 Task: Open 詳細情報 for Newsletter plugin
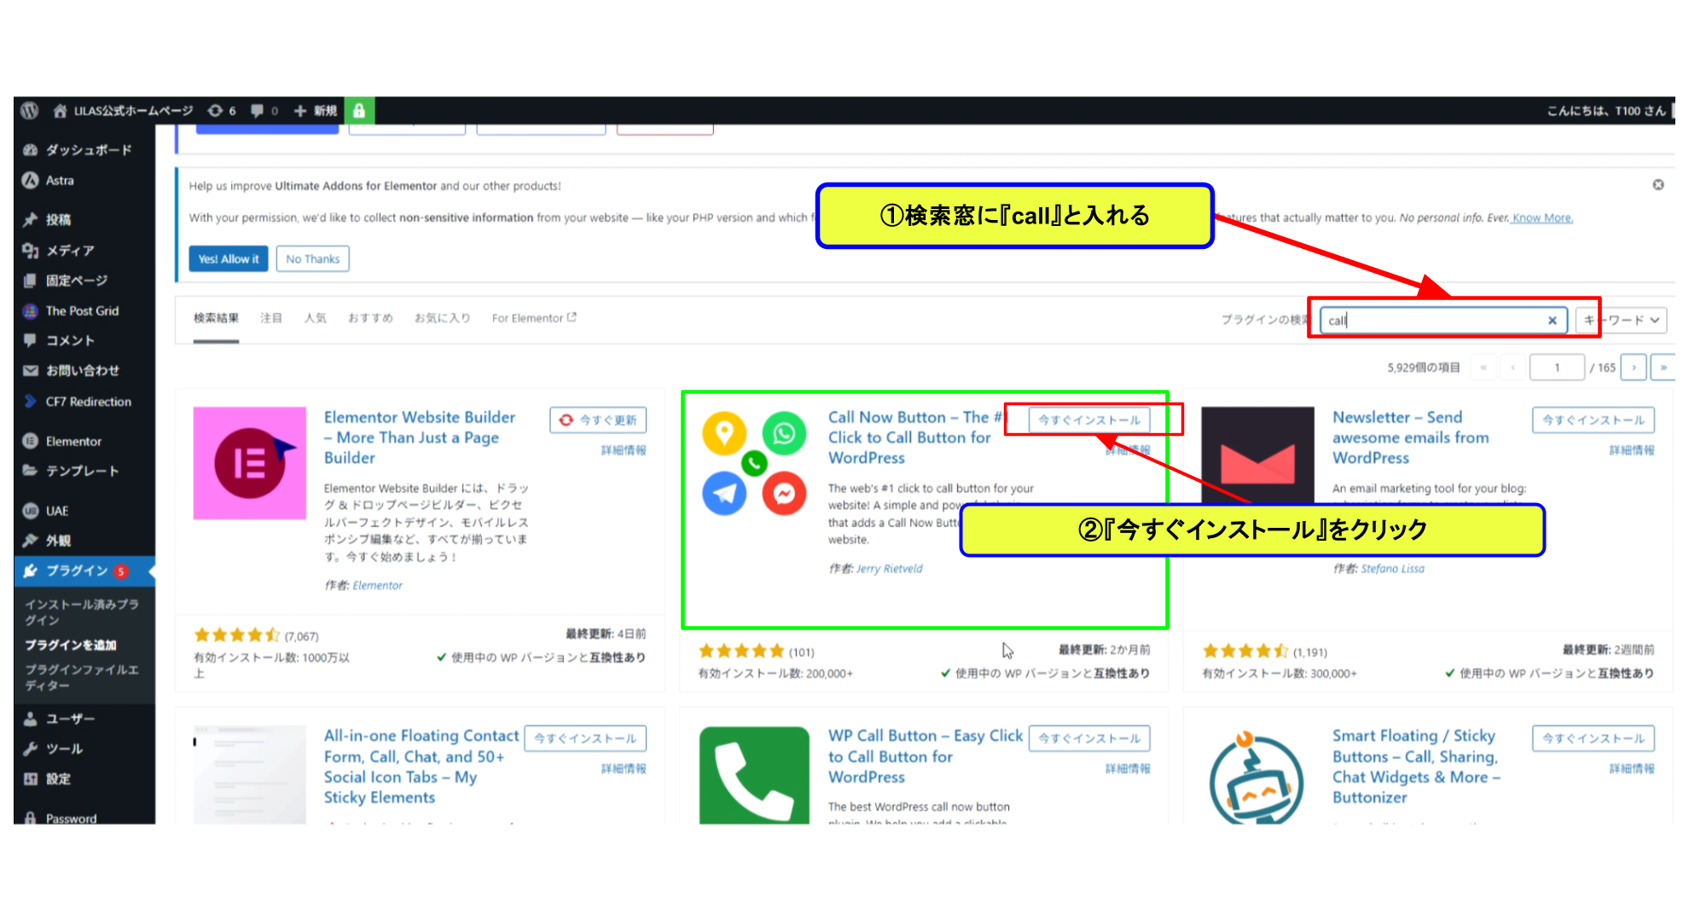(x=1632, y=450)
